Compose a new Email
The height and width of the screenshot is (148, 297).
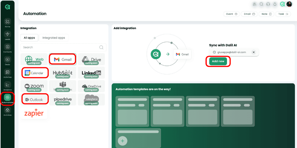pyautogui.click(x=249, y=14)
